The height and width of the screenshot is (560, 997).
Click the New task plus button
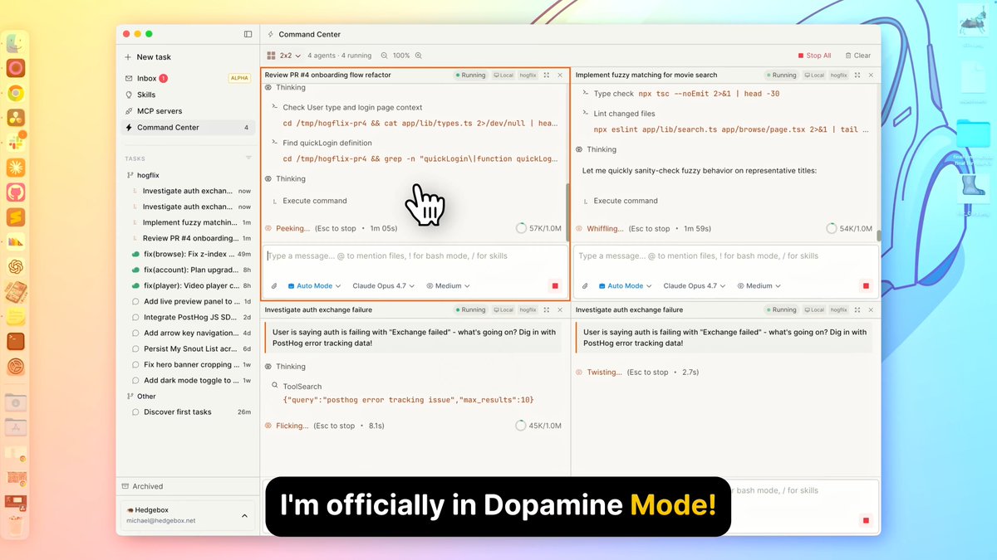tap(128, 57)
